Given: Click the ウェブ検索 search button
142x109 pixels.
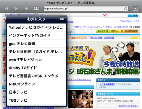Looking at the screenshot, I should 133,15.
